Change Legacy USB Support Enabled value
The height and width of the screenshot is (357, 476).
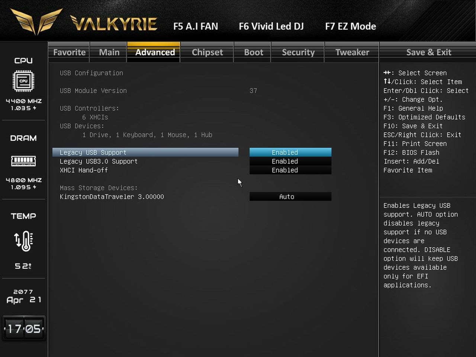pos(290,152)
